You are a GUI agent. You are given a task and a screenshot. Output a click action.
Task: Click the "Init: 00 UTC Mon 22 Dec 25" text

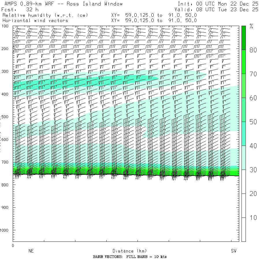[218, 4]
